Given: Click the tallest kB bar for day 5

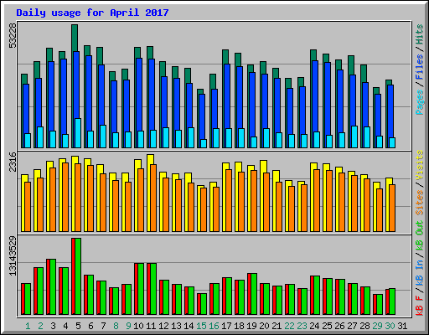Looking at the screenshot, I should pos(76,276).
